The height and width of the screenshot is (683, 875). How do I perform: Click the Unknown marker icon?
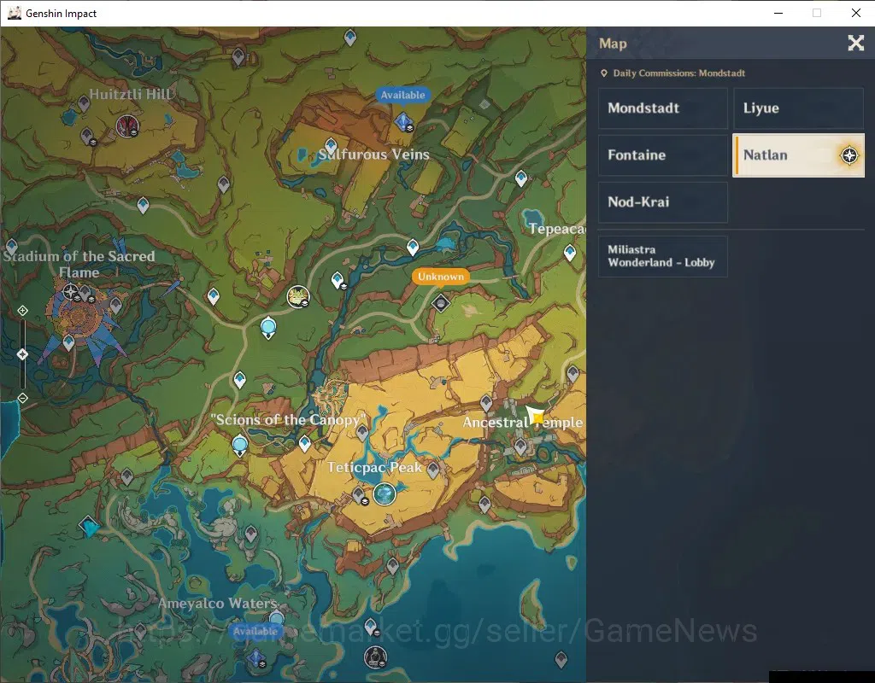(x=441, y=303)
